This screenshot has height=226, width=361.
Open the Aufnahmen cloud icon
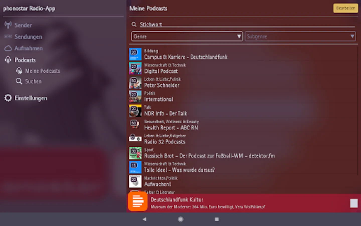click(x=8, y=48)
